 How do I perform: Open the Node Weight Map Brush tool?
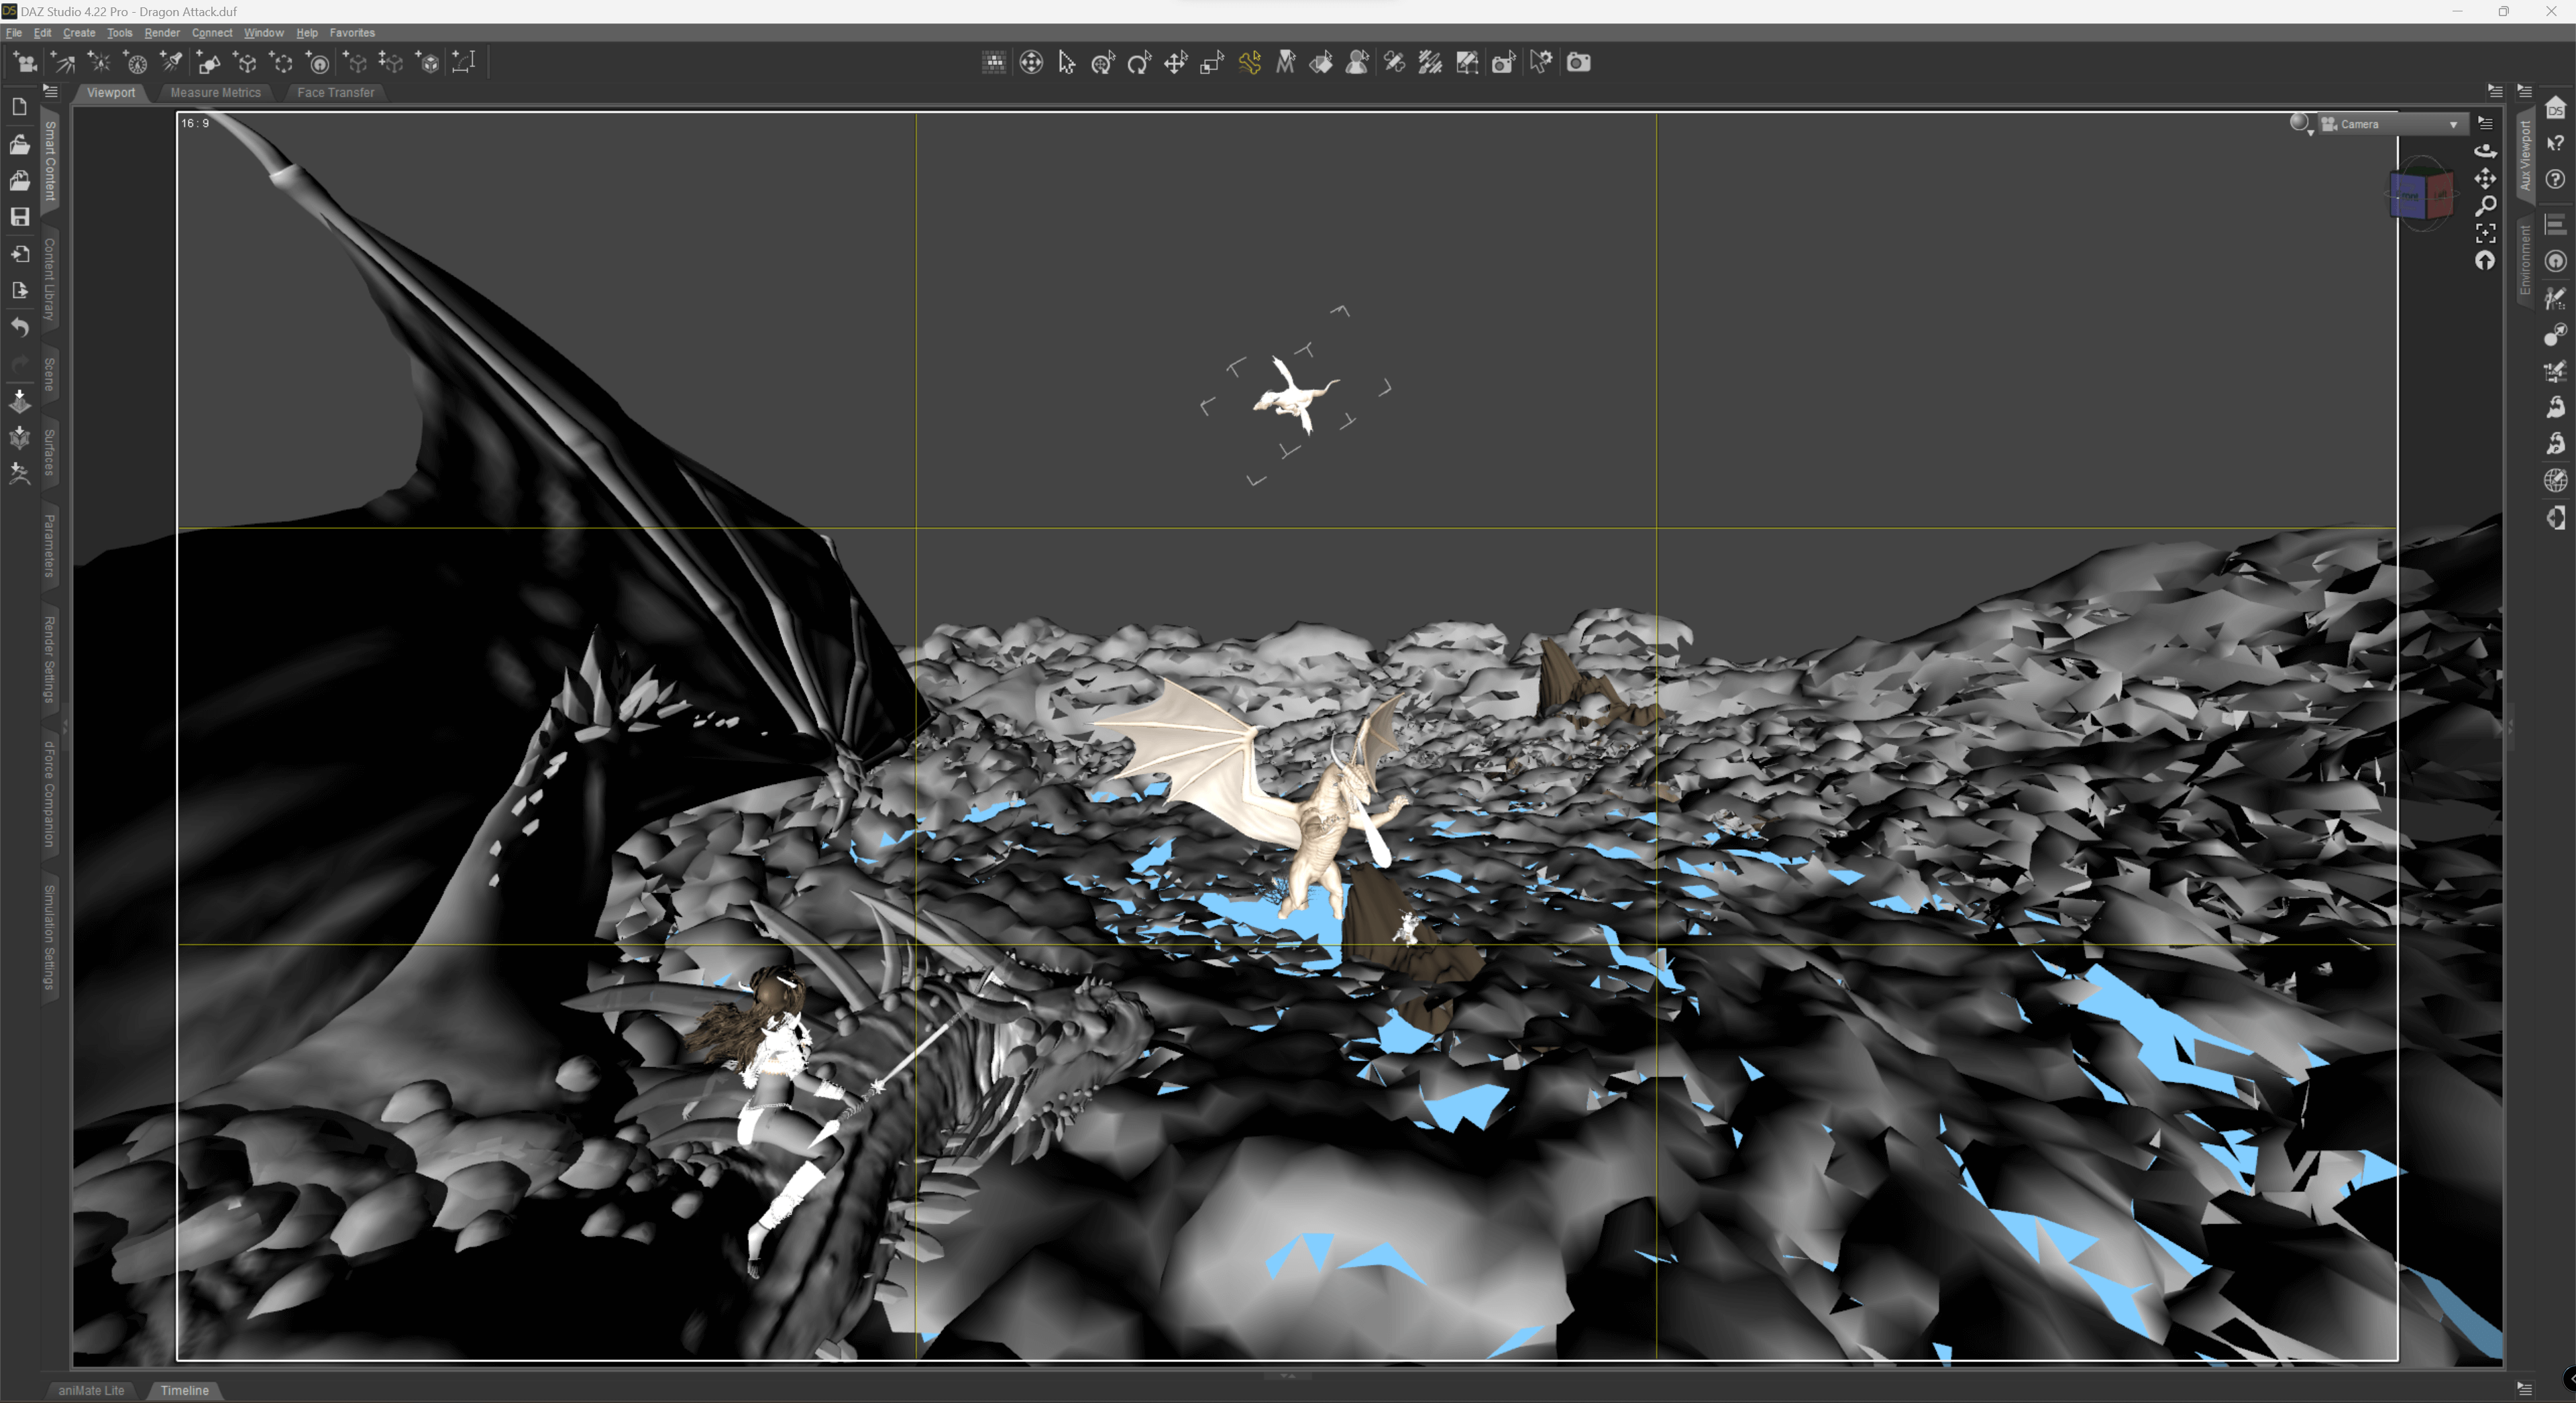[1431, 63]
